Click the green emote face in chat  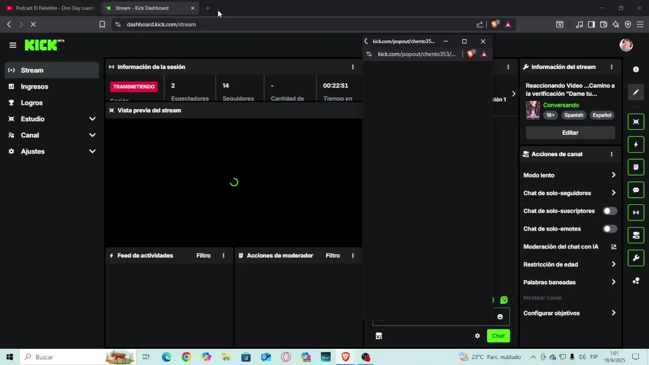[x=504, y=300]
